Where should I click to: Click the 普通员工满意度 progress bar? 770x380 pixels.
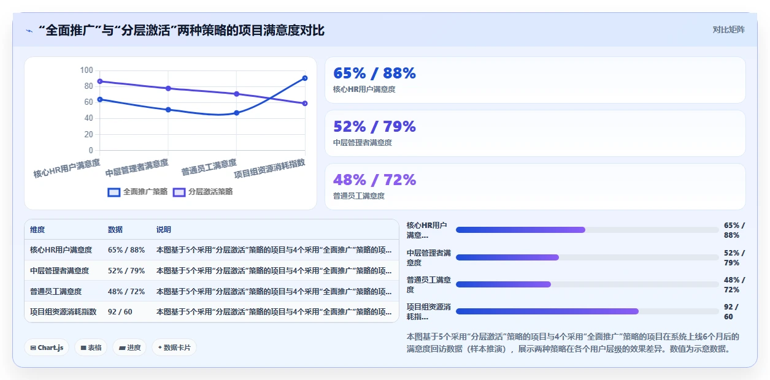(x=587, y=284)
